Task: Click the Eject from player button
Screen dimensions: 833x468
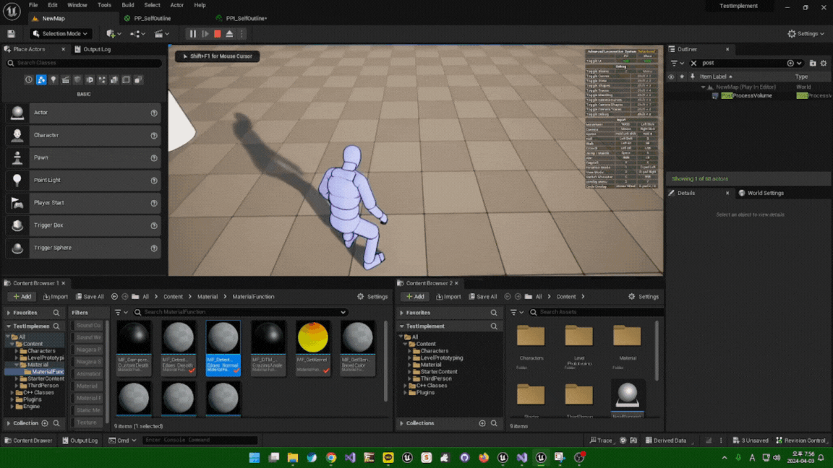Action: (x=229, y=34)
